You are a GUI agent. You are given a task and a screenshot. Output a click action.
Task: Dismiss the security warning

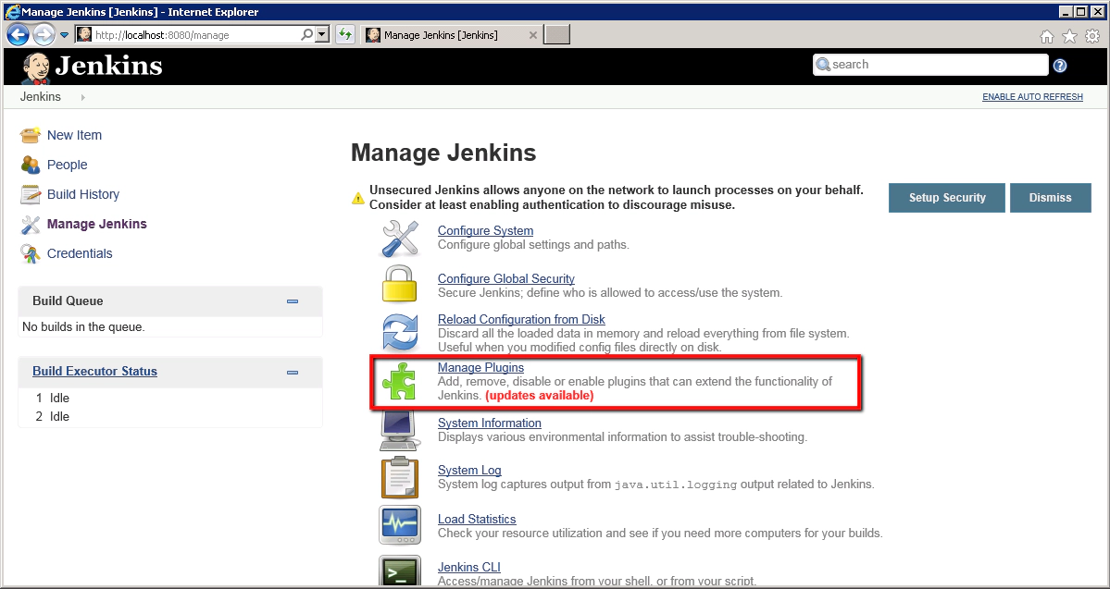[1050, 197]
